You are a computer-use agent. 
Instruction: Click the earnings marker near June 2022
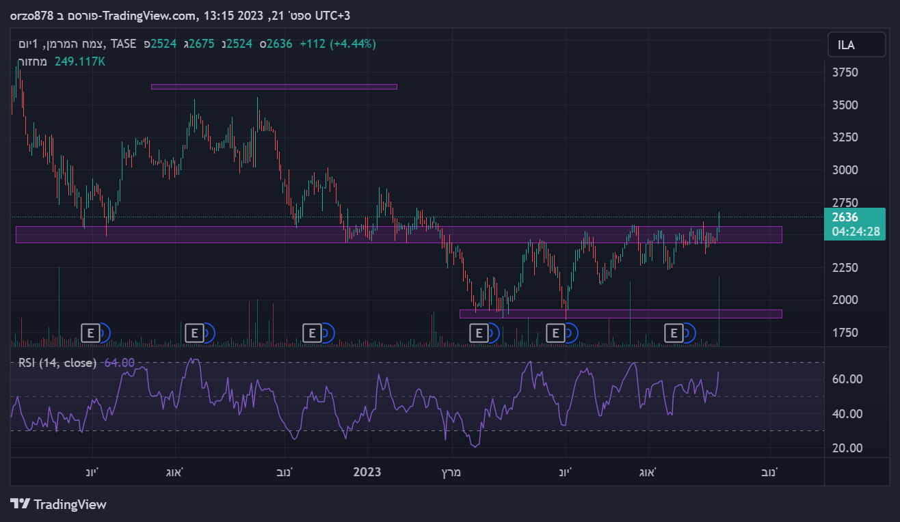coord(90,333)
